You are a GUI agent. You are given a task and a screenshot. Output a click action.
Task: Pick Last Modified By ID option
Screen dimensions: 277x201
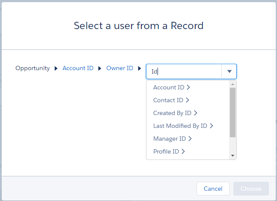(x=180, y=126)
